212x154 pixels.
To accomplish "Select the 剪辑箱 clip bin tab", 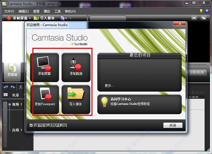I will coord(12,72).
